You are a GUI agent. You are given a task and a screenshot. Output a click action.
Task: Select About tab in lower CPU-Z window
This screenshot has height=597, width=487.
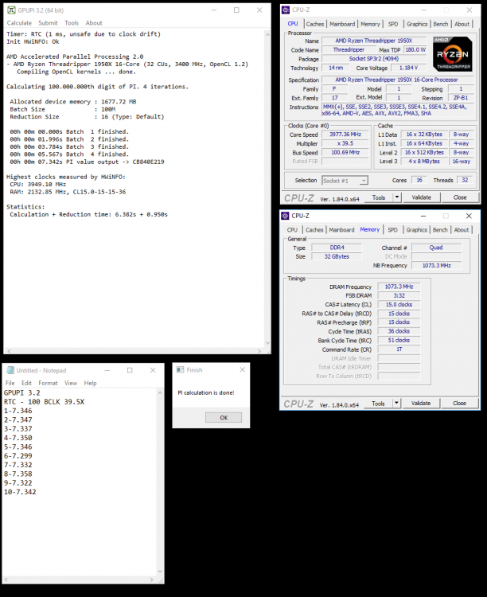pos(462,230)
